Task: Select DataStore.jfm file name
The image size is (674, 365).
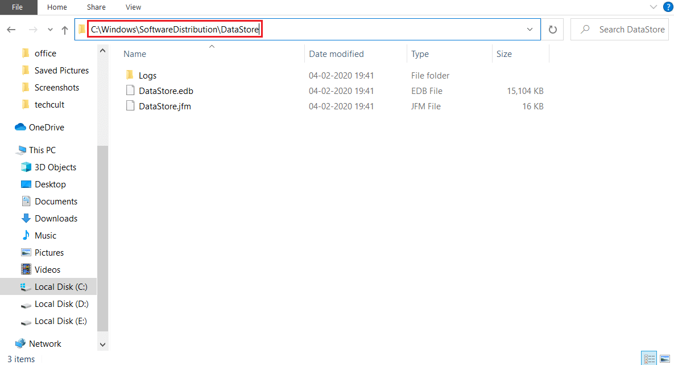Action: (164, 106)
